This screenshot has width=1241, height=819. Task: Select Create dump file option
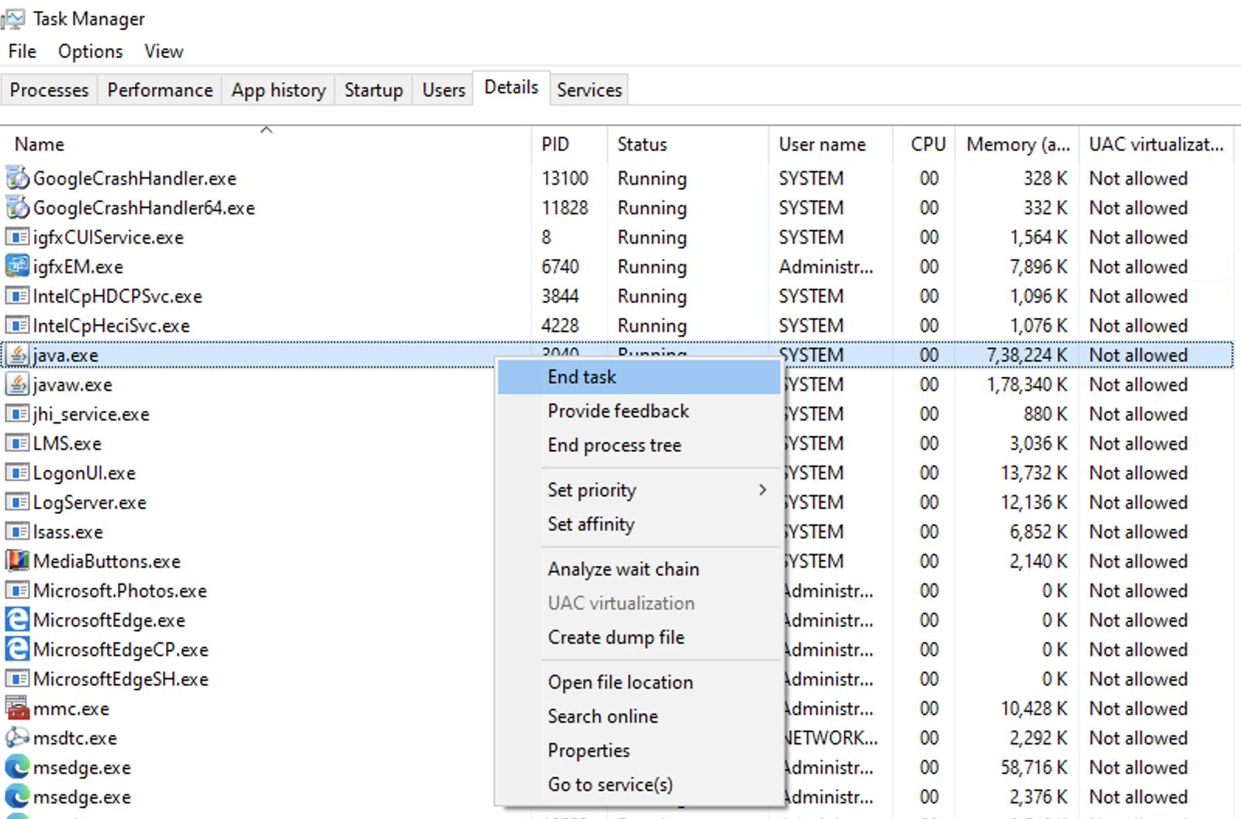616,638
